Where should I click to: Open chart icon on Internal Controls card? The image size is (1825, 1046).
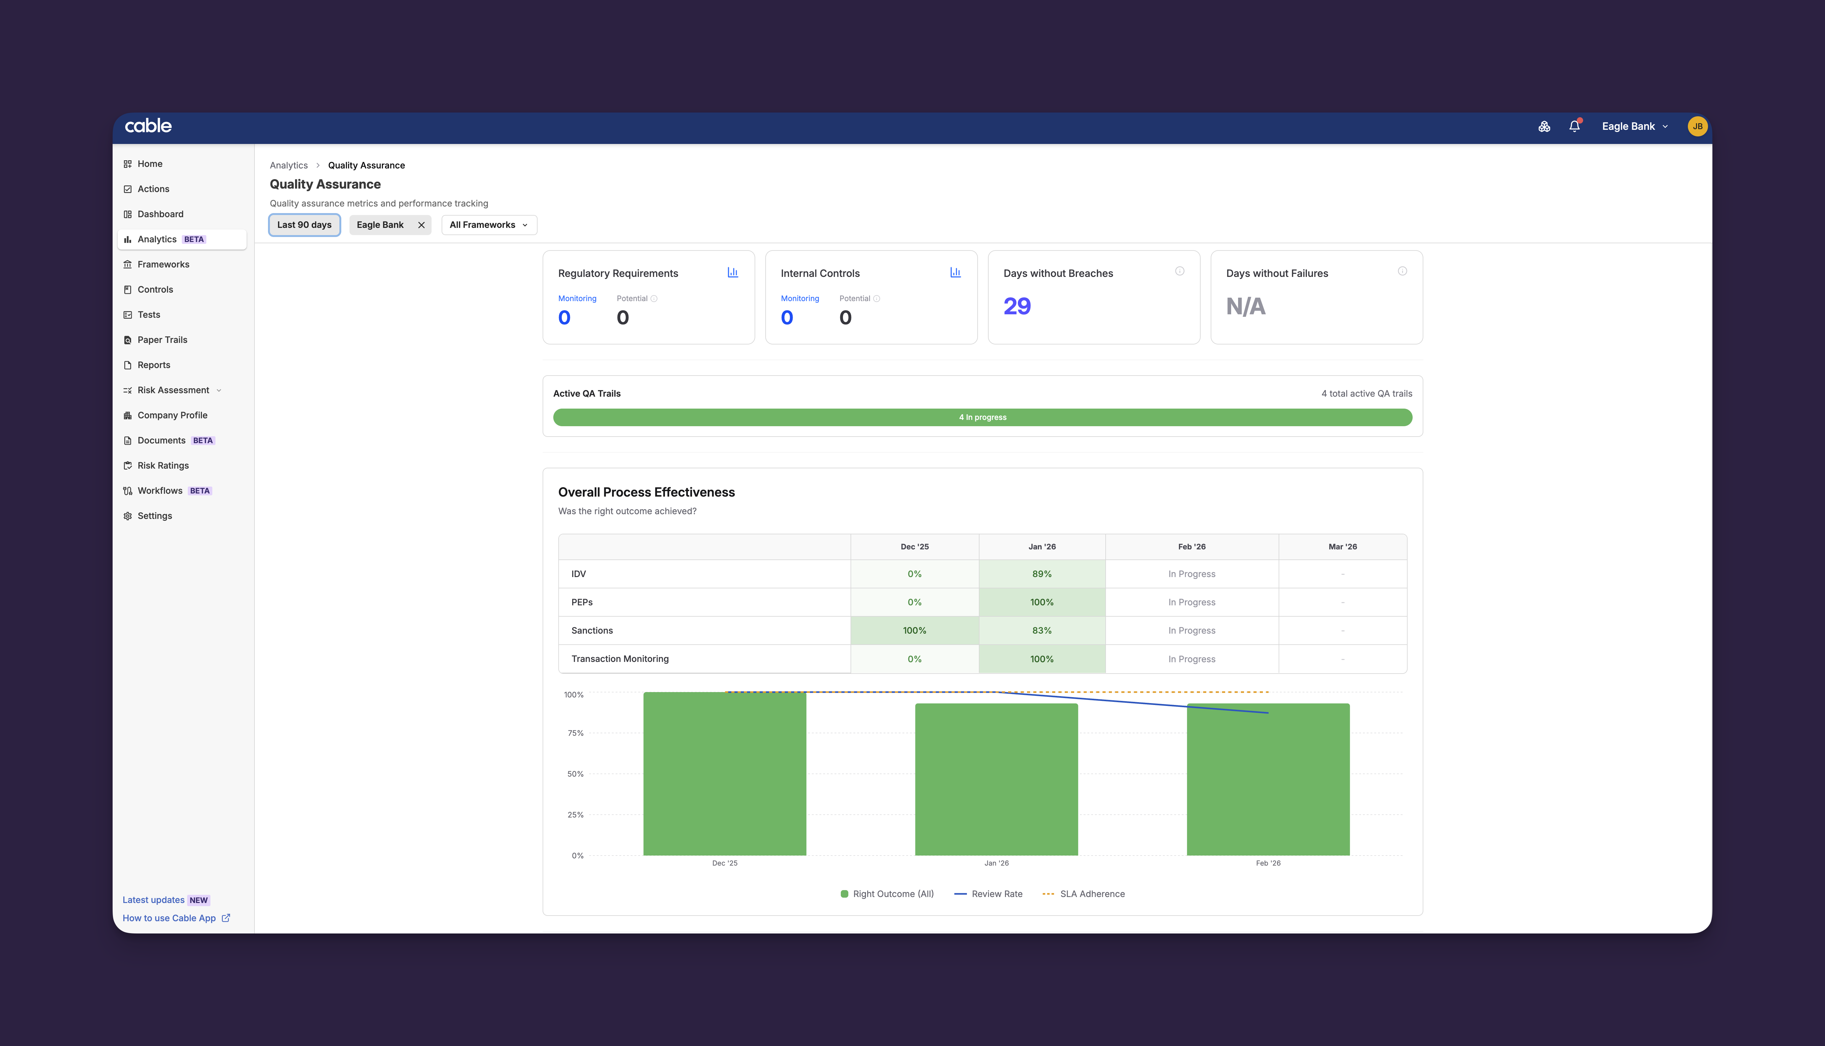955,272
